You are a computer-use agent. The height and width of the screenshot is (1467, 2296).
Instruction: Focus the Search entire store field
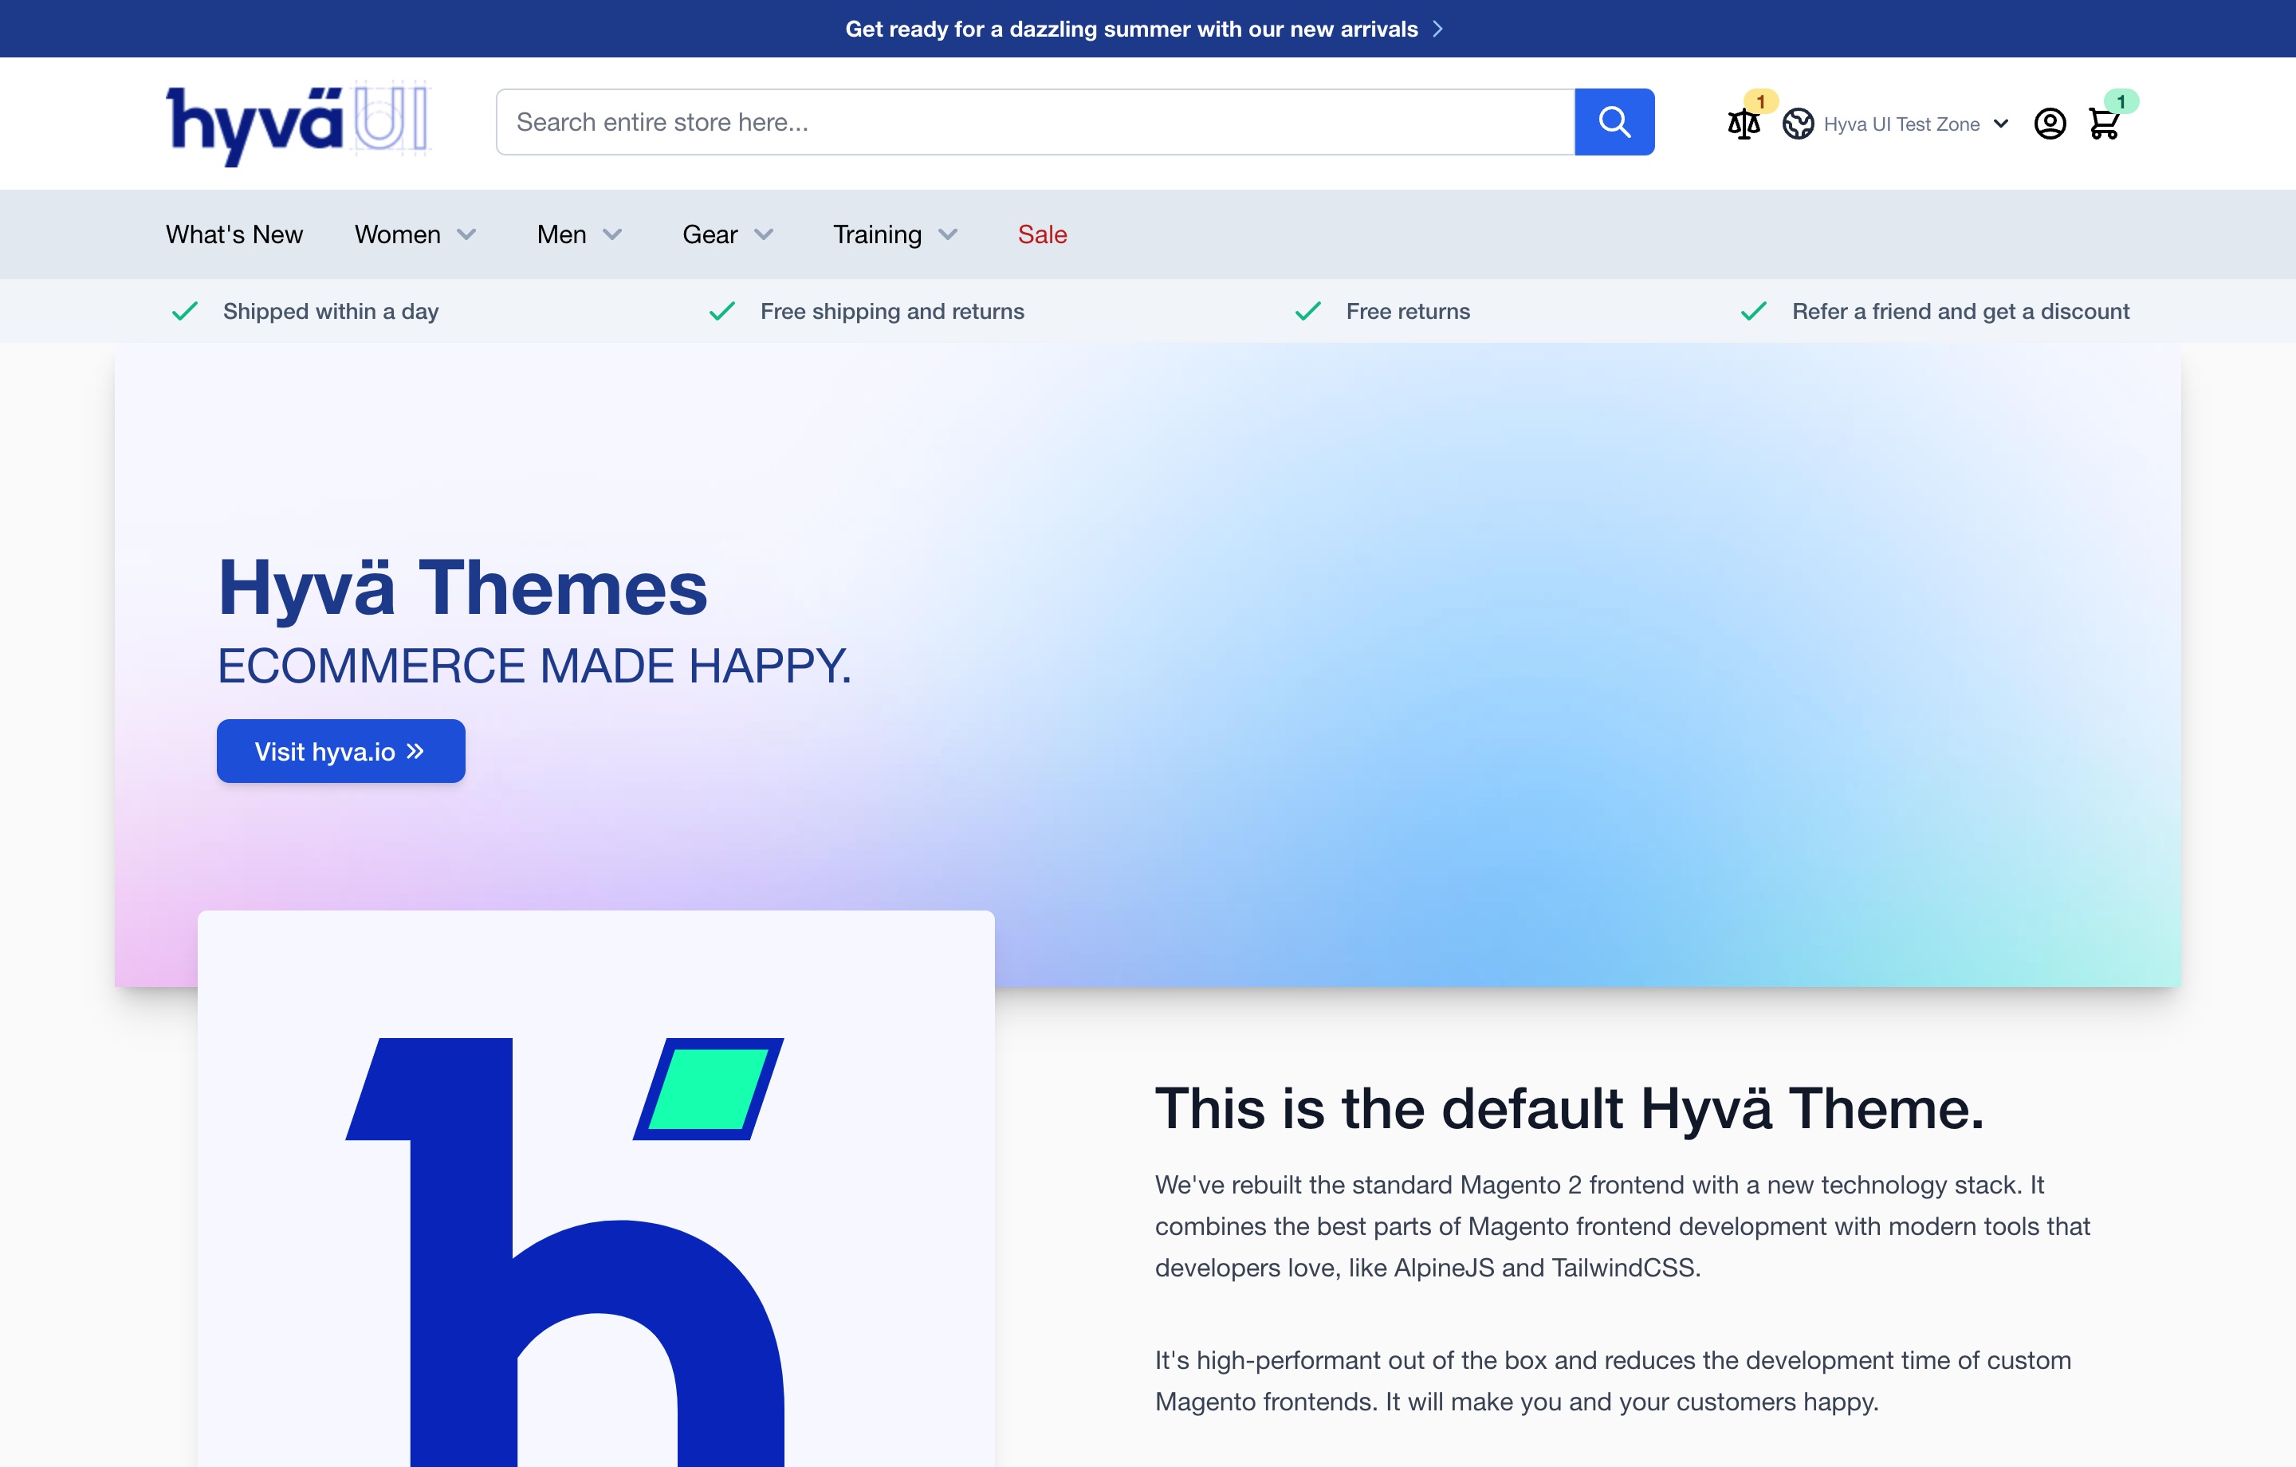[1036, 122]
